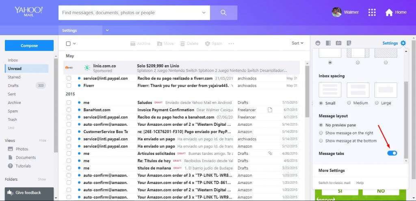Open the calendar icon in right panel
The image size is (416, 201).
(x=338, y=43)
